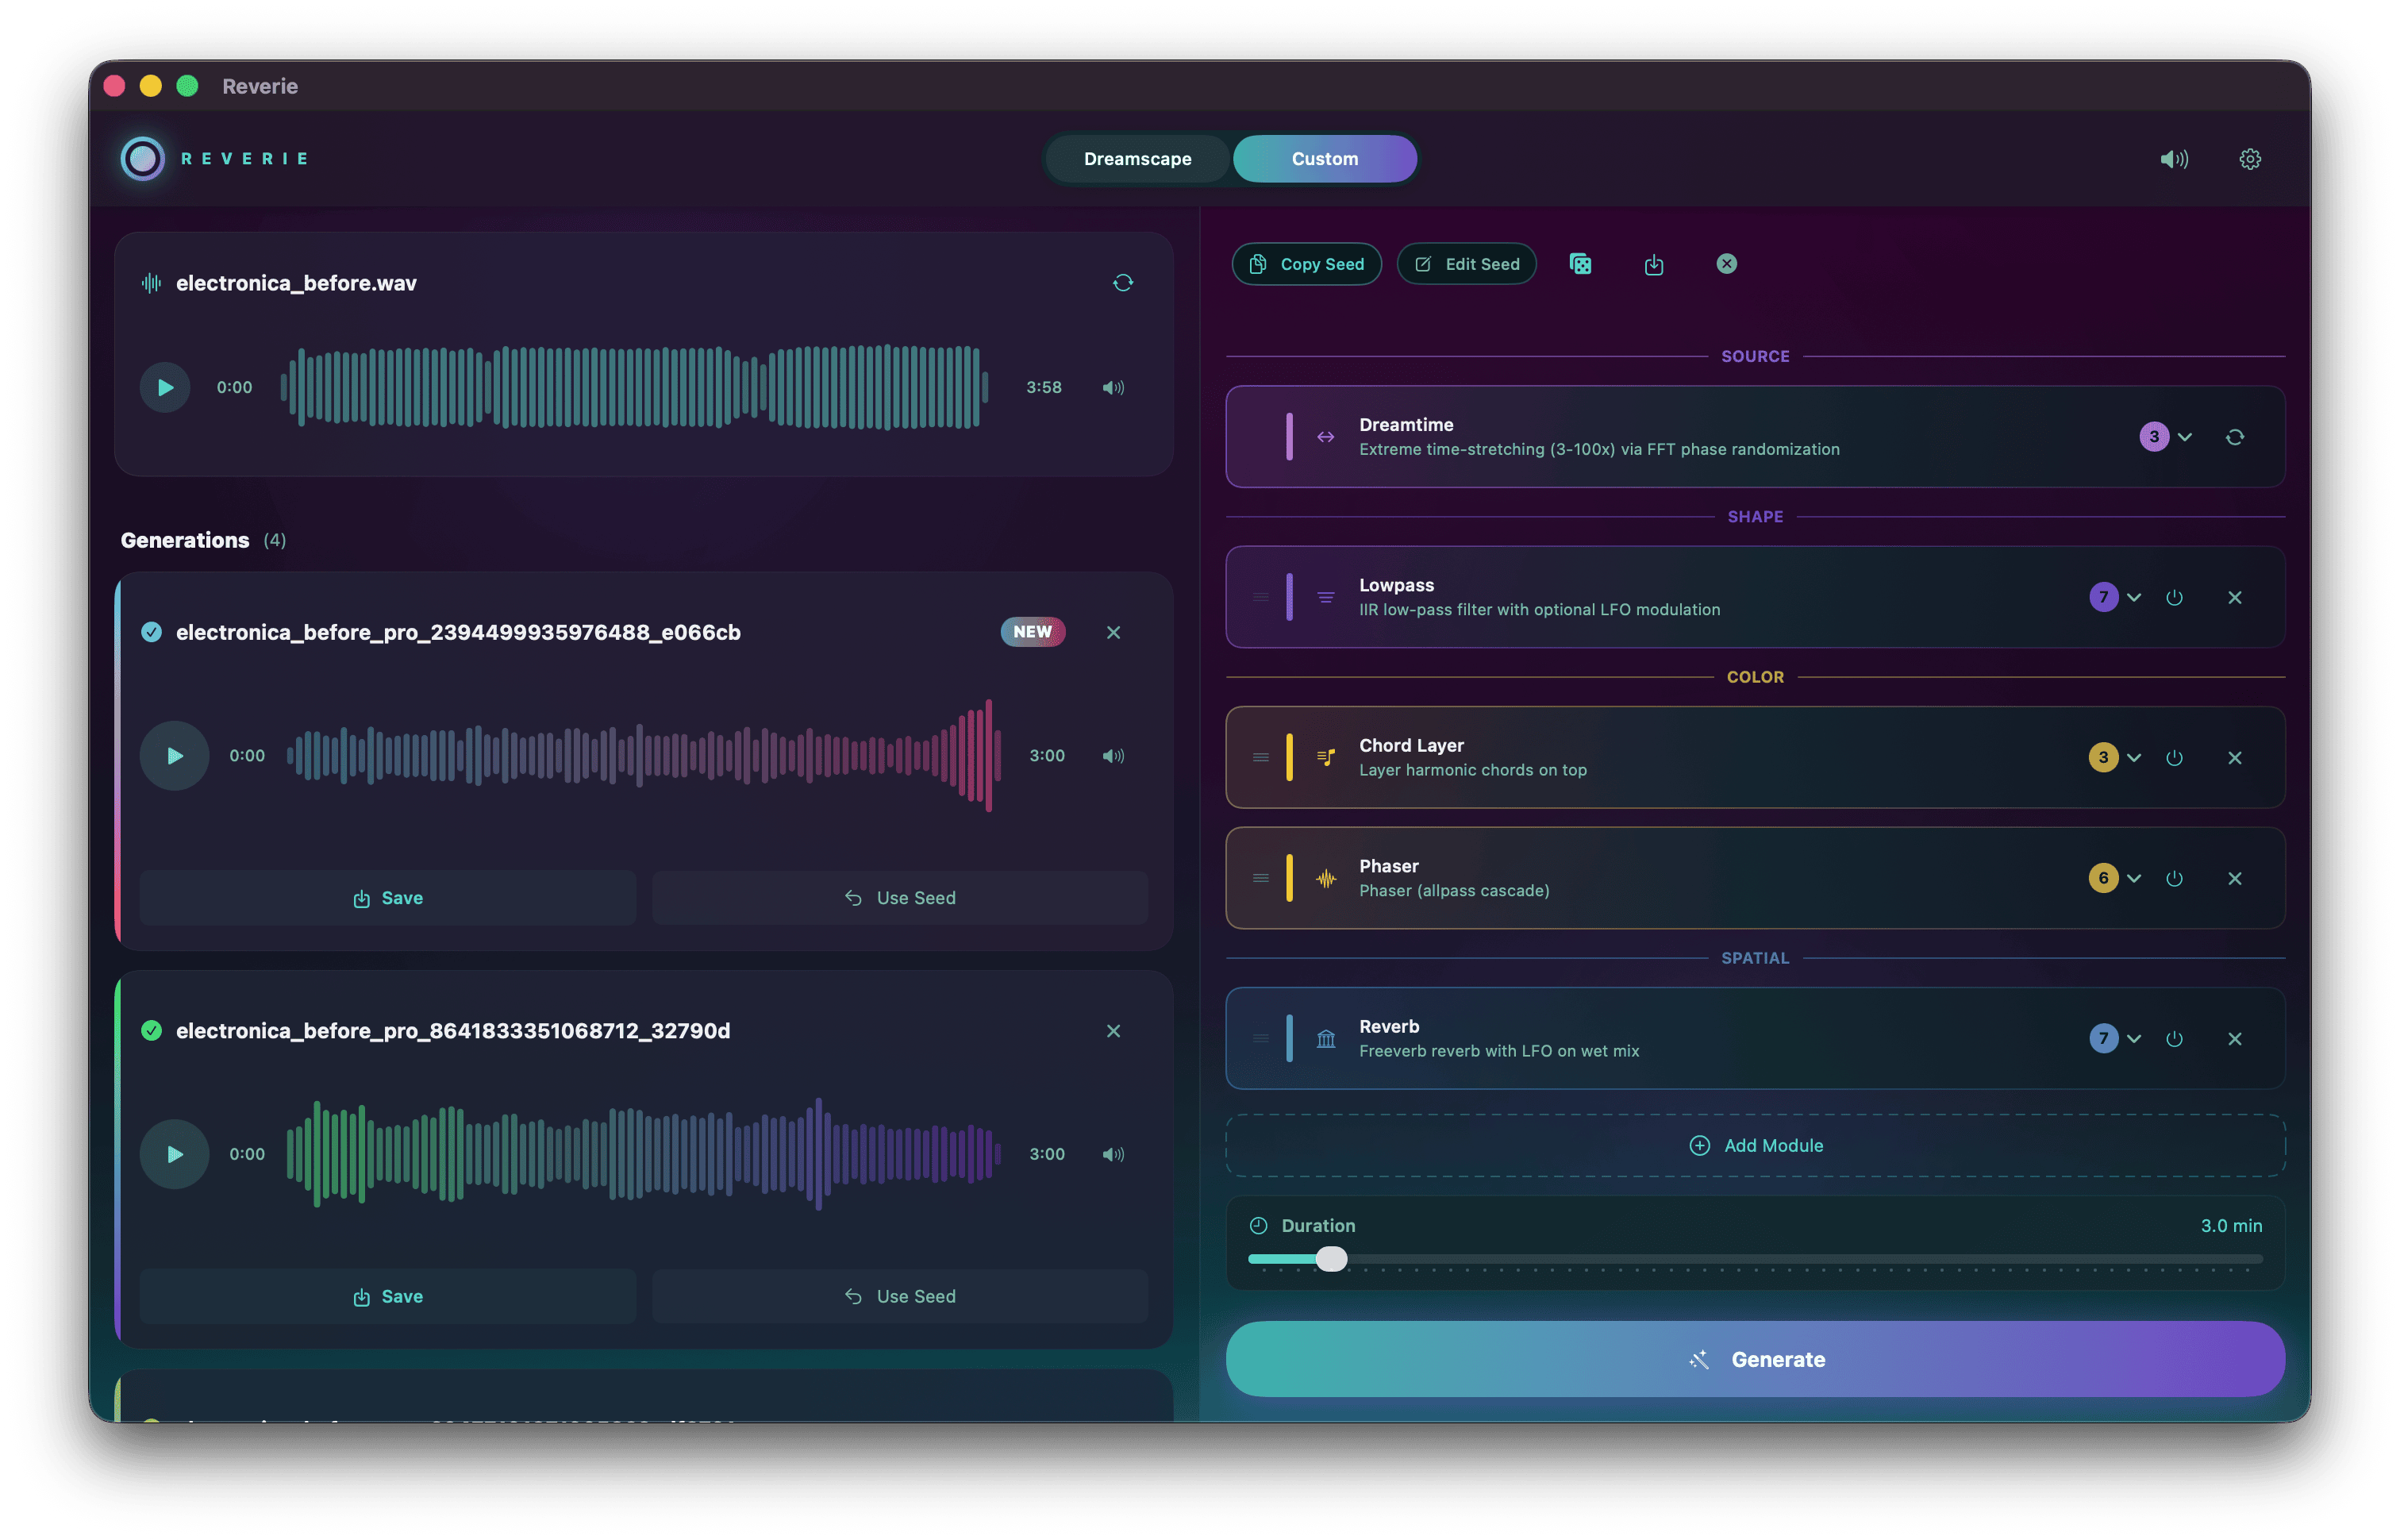Click the Duration slider handle
The width and height of the screenshot is (2400, 1540).
click(x=1330, y=1259)
